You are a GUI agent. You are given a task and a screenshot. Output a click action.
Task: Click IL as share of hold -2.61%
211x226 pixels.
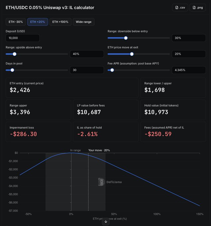pos(87,134)
